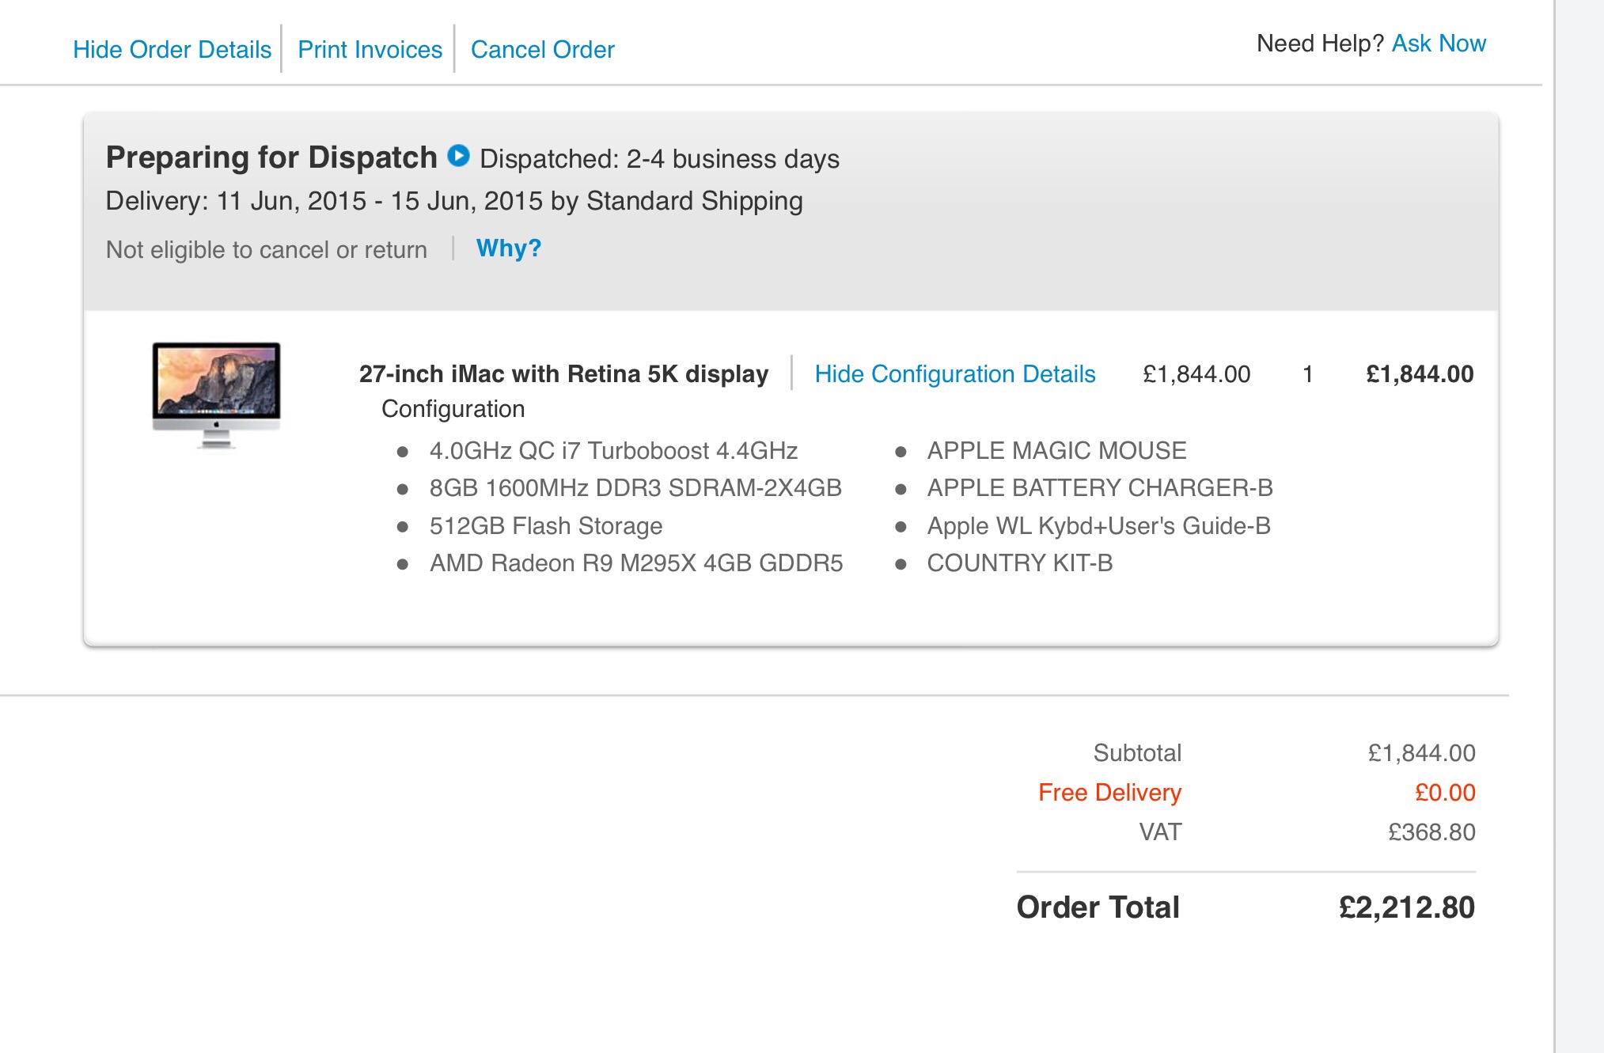
Task: Click the Cancel Order link
Action: (x=542, y=50)
